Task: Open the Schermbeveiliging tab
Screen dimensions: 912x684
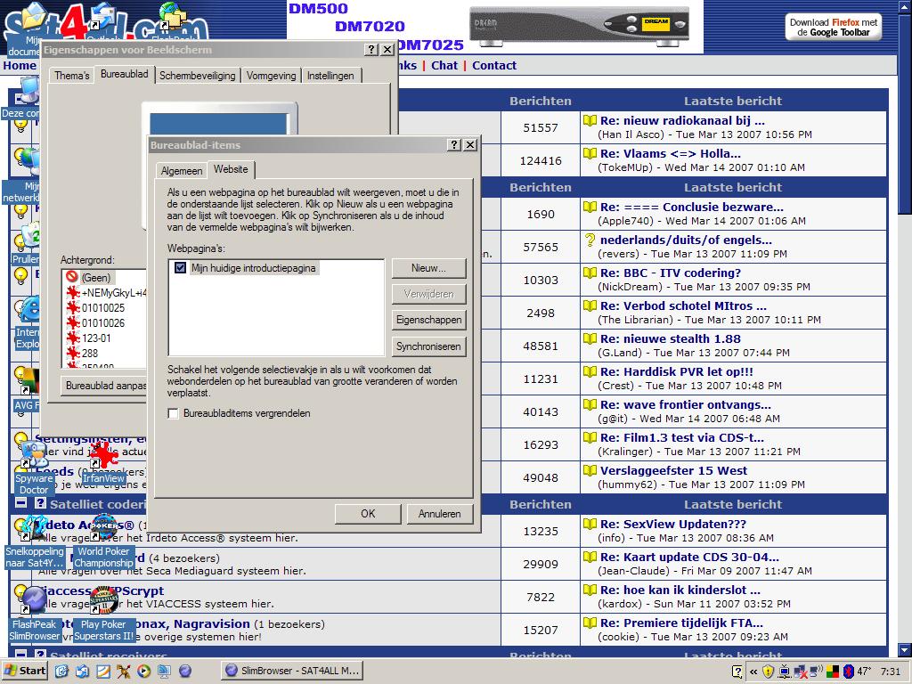Action: [197, 76]
